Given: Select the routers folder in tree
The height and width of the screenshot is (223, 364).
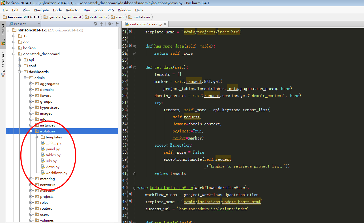Looking at the screenshot, I should click(x=46, y=209).
